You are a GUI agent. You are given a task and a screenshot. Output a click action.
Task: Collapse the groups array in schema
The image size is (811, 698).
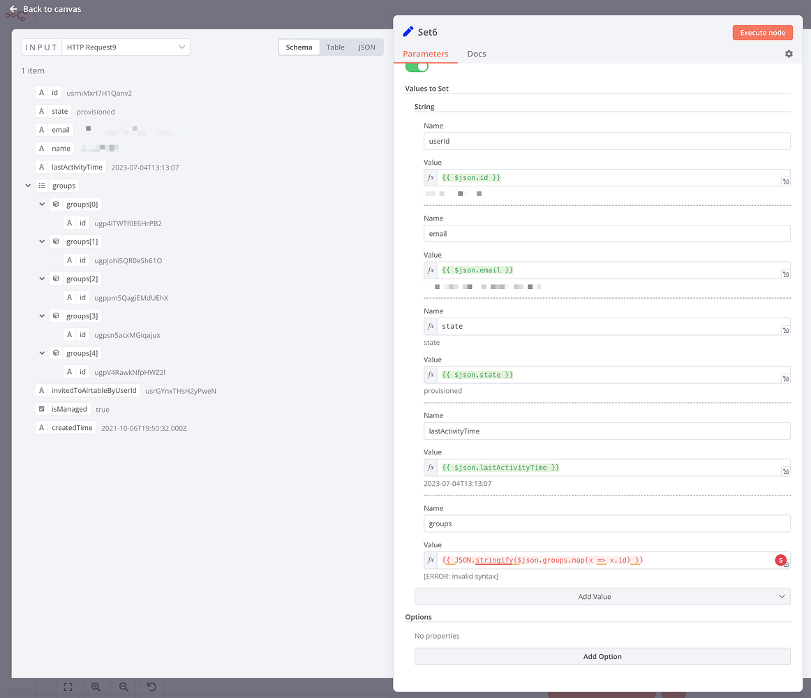28,185
